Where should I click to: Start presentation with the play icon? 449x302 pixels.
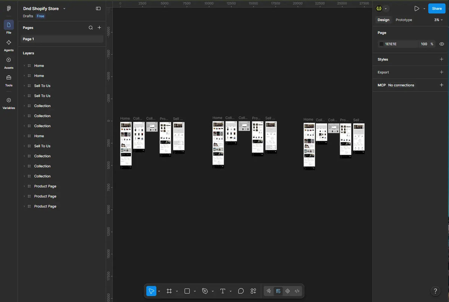pos(417,8)
